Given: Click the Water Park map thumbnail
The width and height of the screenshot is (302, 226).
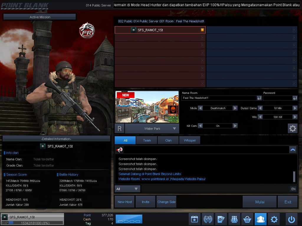Looking at the screenshot, I should coord(147,107).
